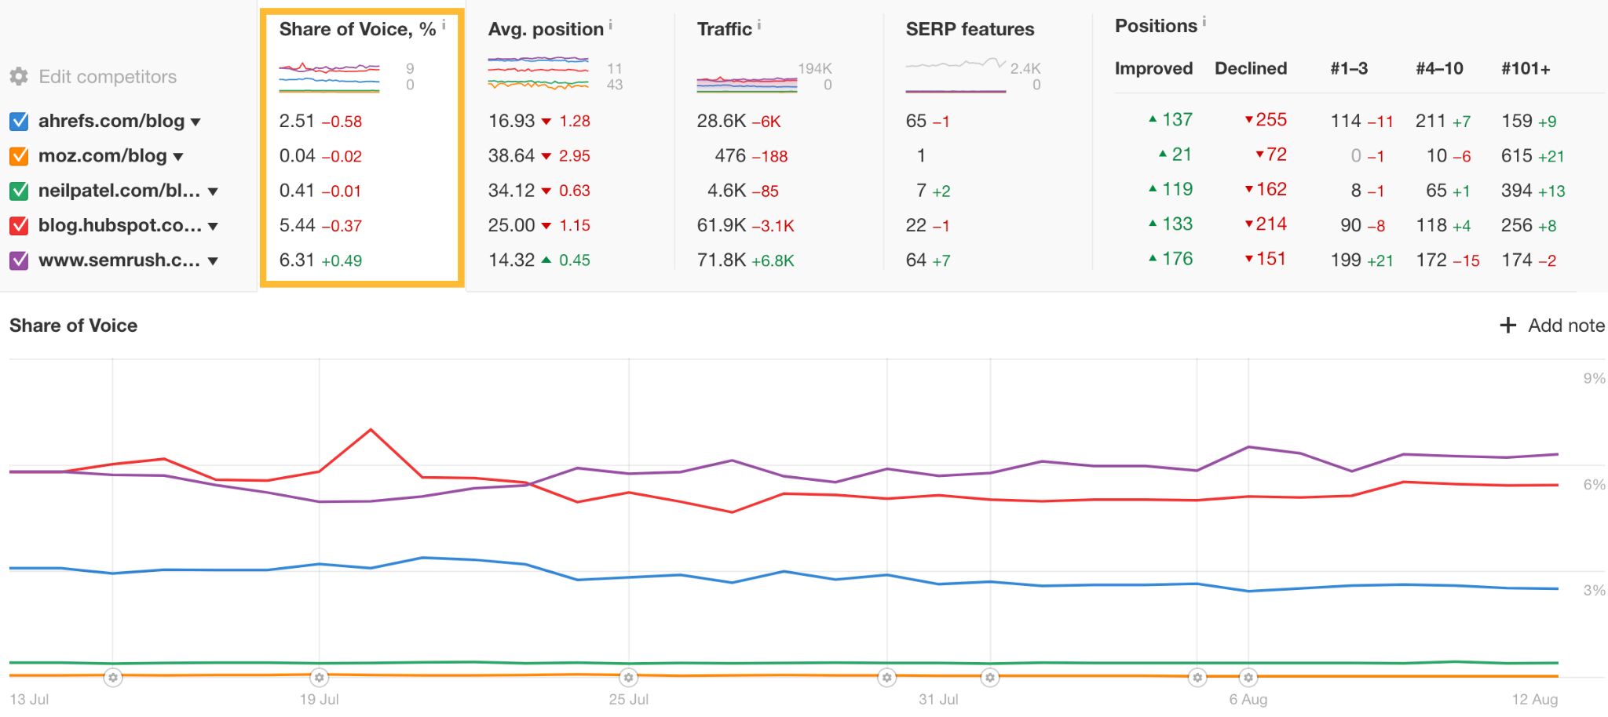
Task: Disable the moz.com/blog competitor checkbox
Action: click(x=17, y=155)
